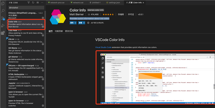Image resolution: width=215 pixels, height=108 pixels.
Task: Open gear menu for CSS Peek extension
Action: click(43, 35)
